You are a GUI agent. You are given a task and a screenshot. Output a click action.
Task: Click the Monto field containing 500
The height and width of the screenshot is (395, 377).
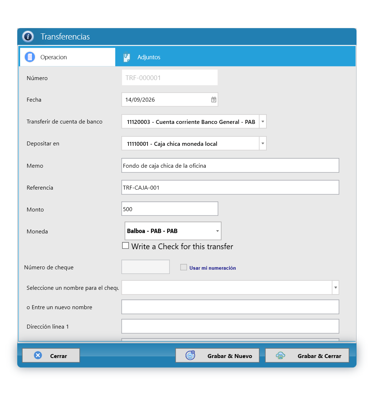(x=170, y=209)
